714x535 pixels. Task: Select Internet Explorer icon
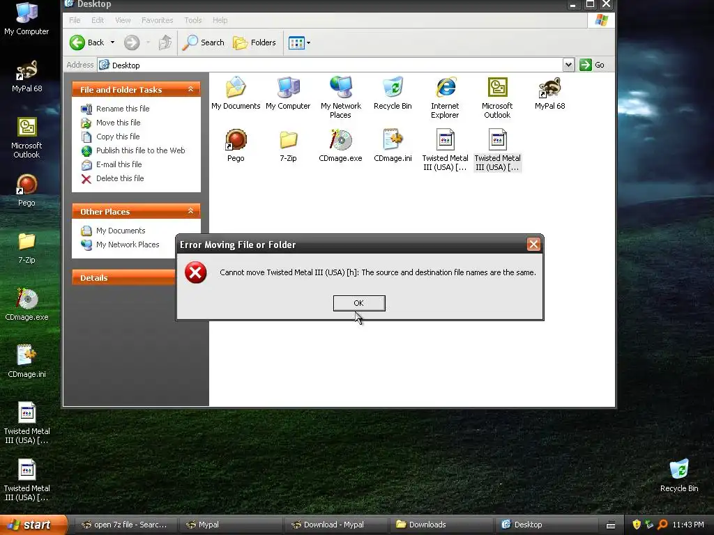coord(445,98)
